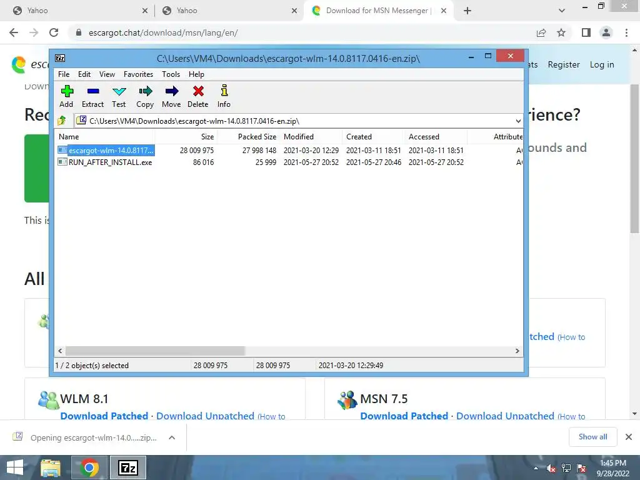Open File Explorer taskbar icon
This screenshot has height=480, width=640.
coord(51,467)
